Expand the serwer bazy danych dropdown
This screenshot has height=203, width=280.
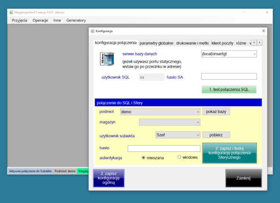tap(229, 54)
